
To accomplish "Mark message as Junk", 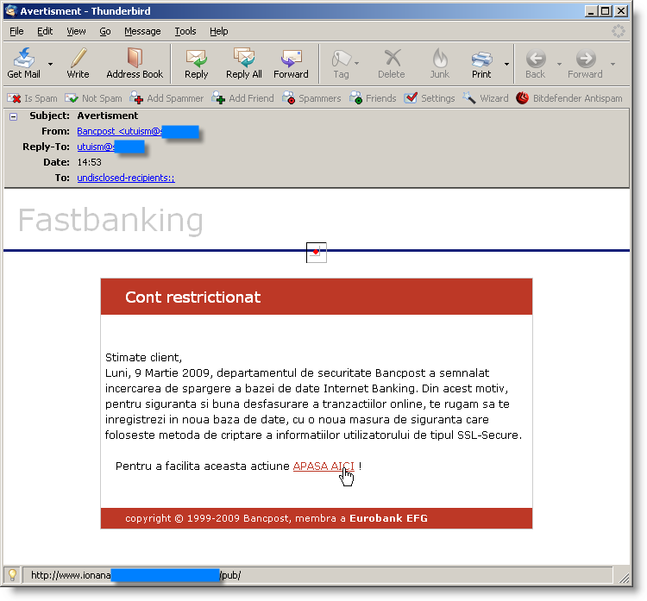I will click(440, 63).
